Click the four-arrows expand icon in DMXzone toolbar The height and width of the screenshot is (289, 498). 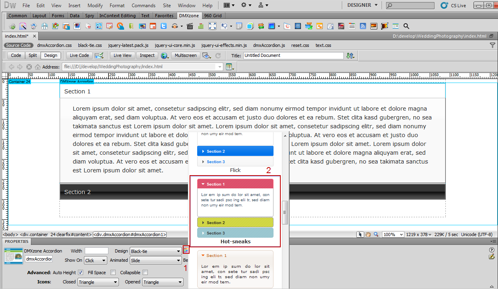212,26
